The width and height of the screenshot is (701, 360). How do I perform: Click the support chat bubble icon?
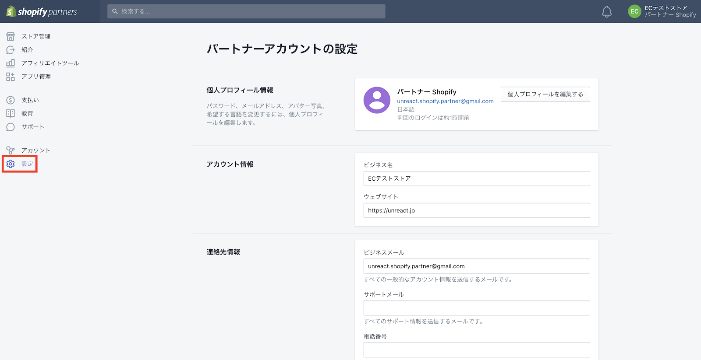coord(11,127)
